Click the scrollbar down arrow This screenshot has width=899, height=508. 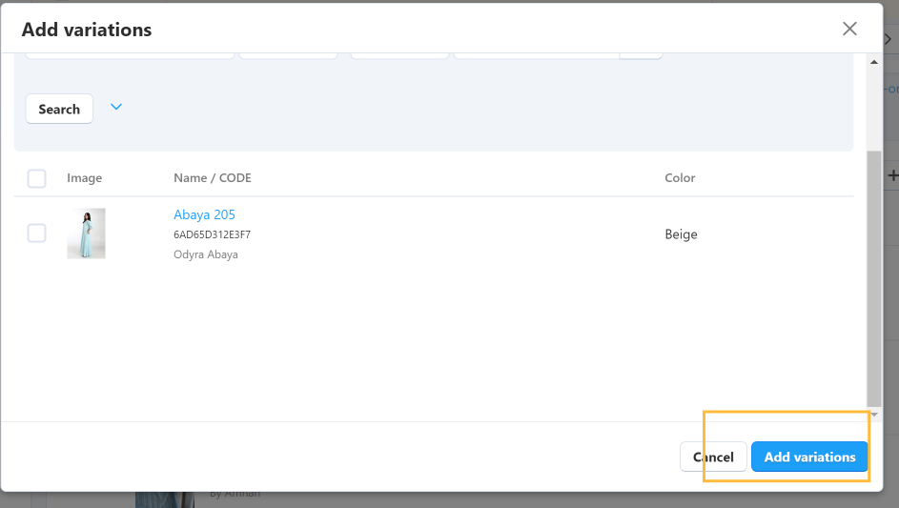(874, 414)
